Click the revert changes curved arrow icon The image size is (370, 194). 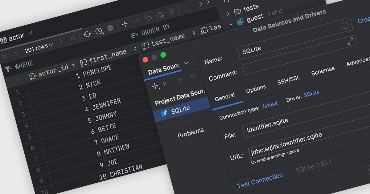[149, 18]
